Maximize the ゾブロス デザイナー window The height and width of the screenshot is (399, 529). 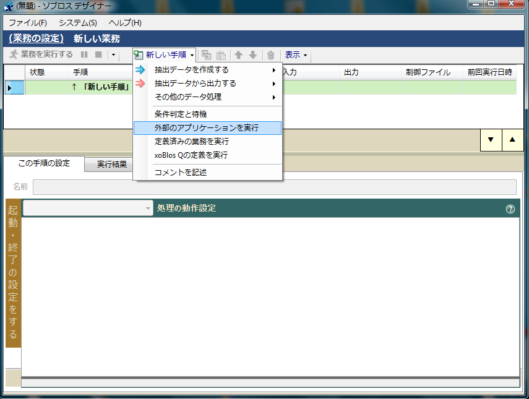point(491,4)
